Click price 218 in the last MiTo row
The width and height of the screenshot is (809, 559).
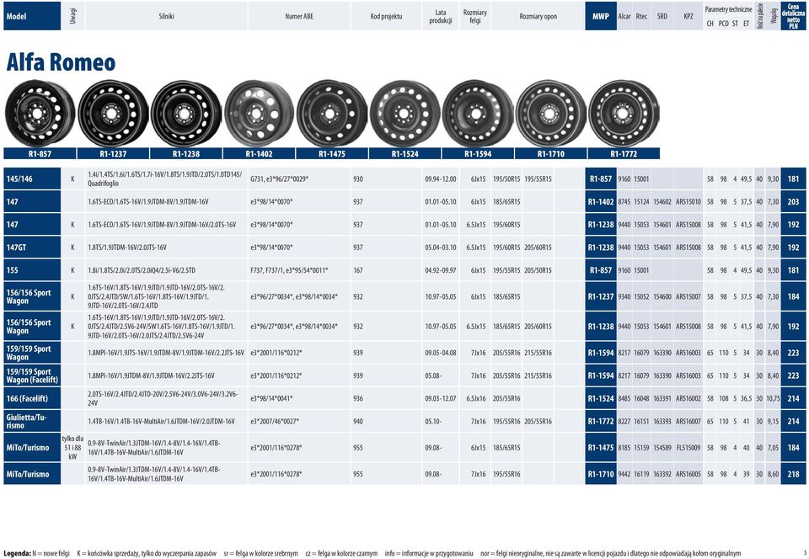pos(793,474)
